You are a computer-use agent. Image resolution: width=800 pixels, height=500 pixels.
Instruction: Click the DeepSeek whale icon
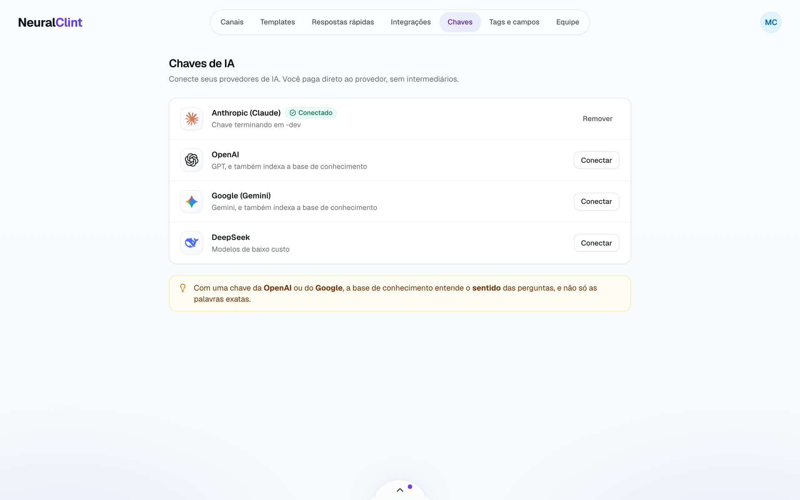tap(192, 243)
